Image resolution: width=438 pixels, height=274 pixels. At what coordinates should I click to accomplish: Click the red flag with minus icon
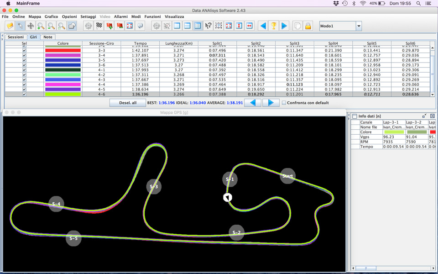[120, 26]
